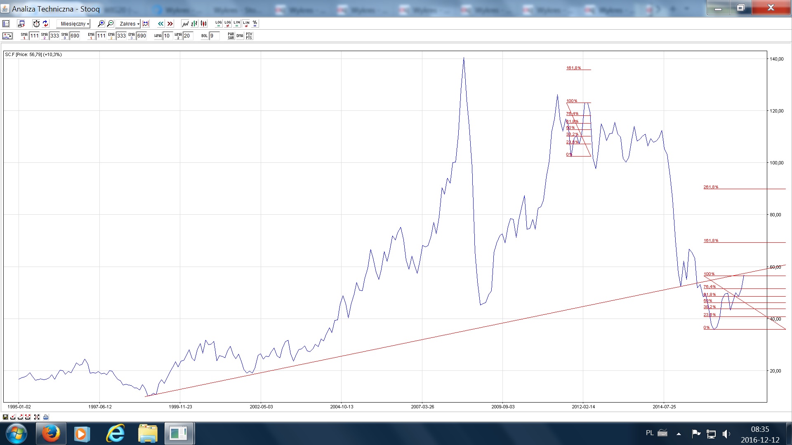This screenshot has width=792, height=445.
Task: Enable the PAR SAR indicator
Action: point(231,36)
